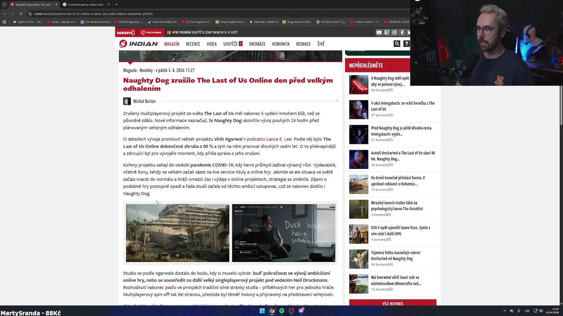This screenshot has width=563, height=316.
Task: Click the microphone icon in system tray
Action: pos(519,311)
